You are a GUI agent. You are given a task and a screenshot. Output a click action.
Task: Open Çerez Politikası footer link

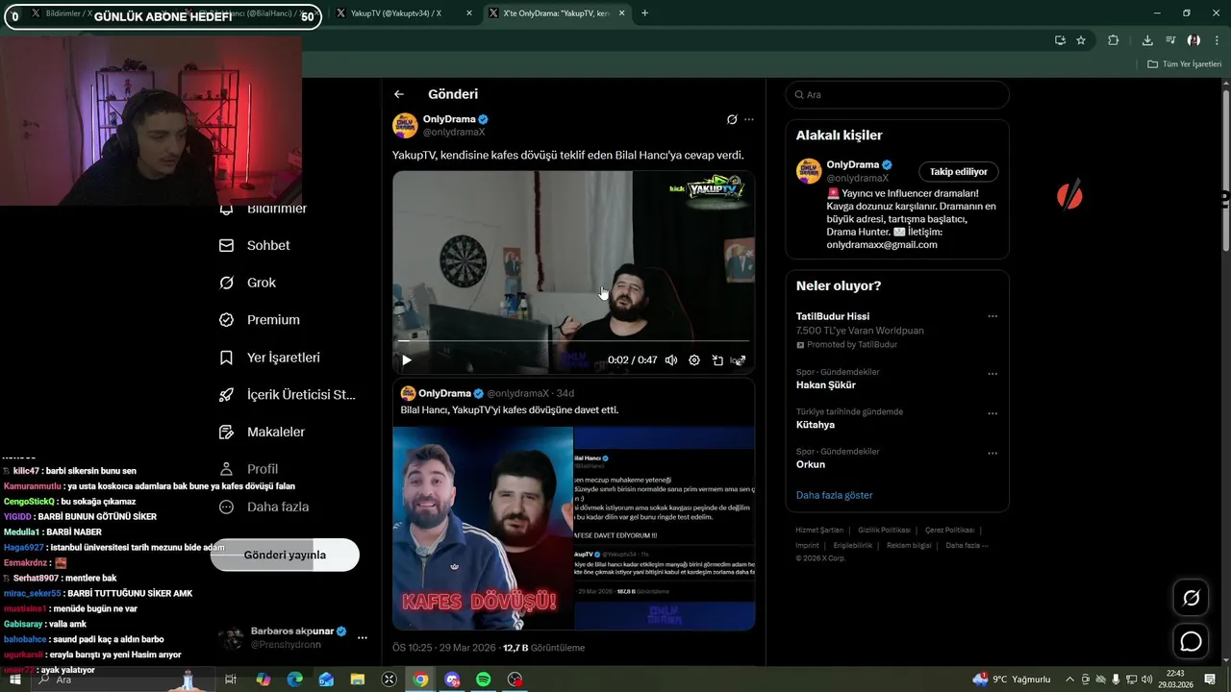pyautogui.click(x=949, y=531)
